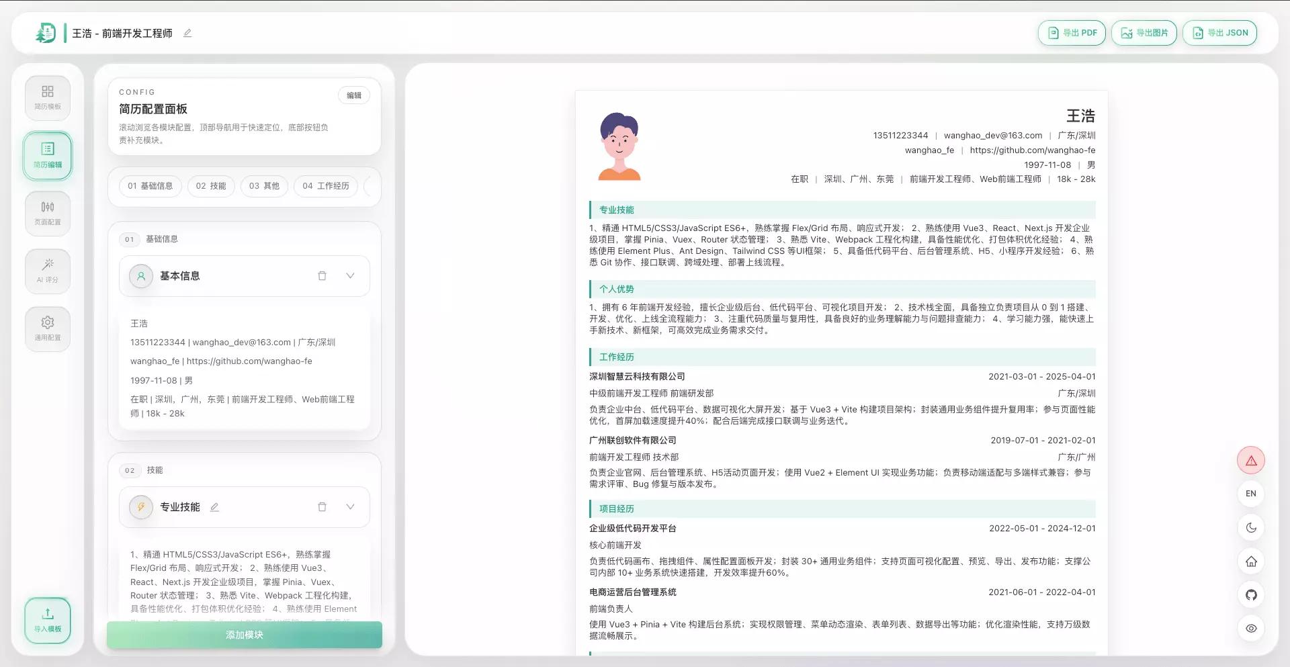
Task: Click the 专业技能 description text in editor
Action: (x=244, y=582)
